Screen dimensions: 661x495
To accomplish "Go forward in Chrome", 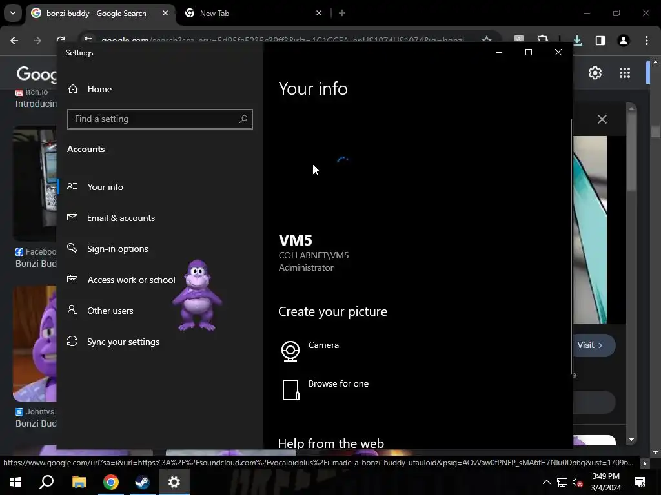I will pos(37,41).
